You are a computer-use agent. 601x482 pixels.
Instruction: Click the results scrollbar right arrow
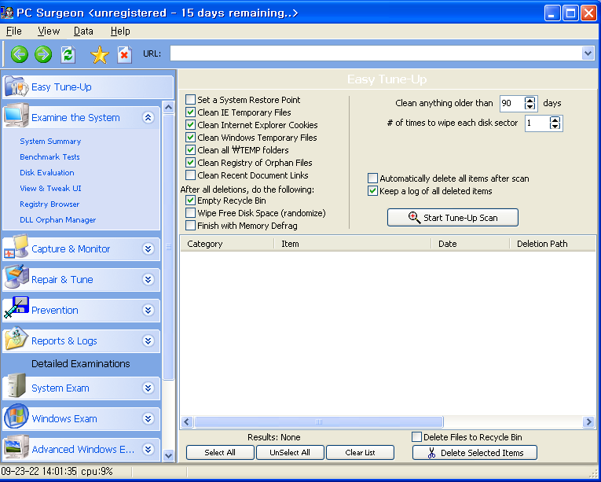(588, 422)
